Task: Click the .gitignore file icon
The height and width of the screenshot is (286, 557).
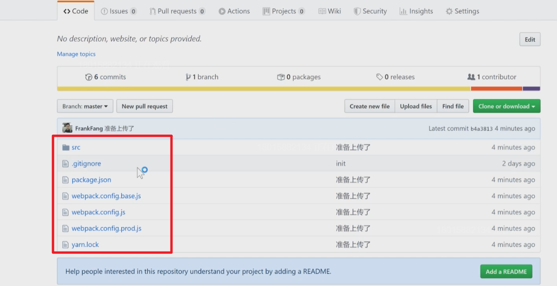Action: [x=65, y=164]
